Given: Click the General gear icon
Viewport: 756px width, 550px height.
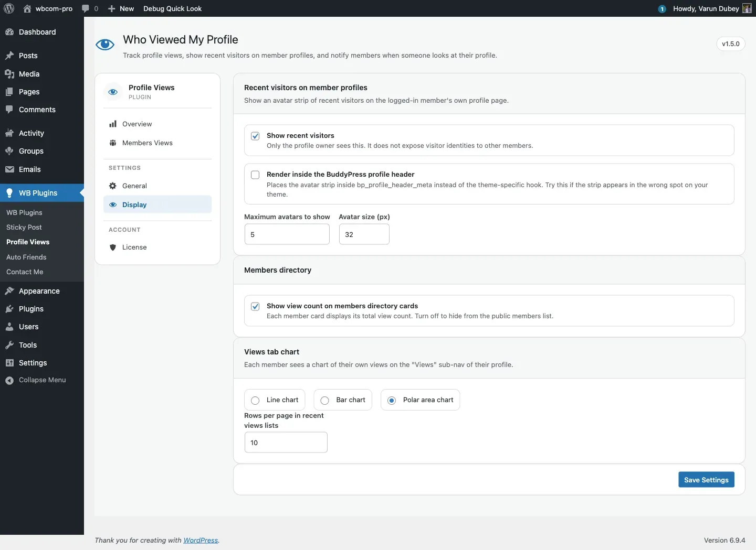Looking at the screenshot, I should point(113,186).
